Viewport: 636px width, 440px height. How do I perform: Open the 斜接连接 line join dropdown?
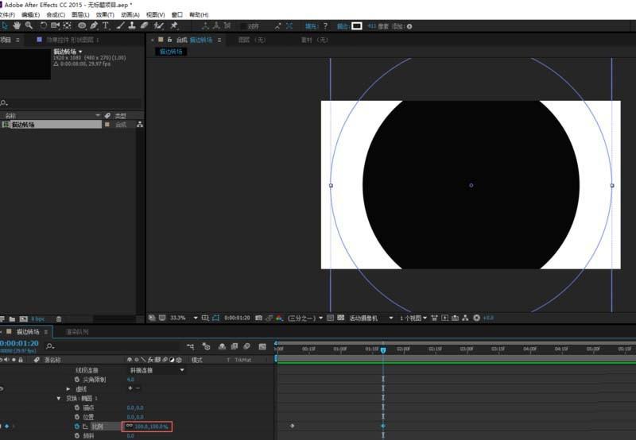point(182,370)
